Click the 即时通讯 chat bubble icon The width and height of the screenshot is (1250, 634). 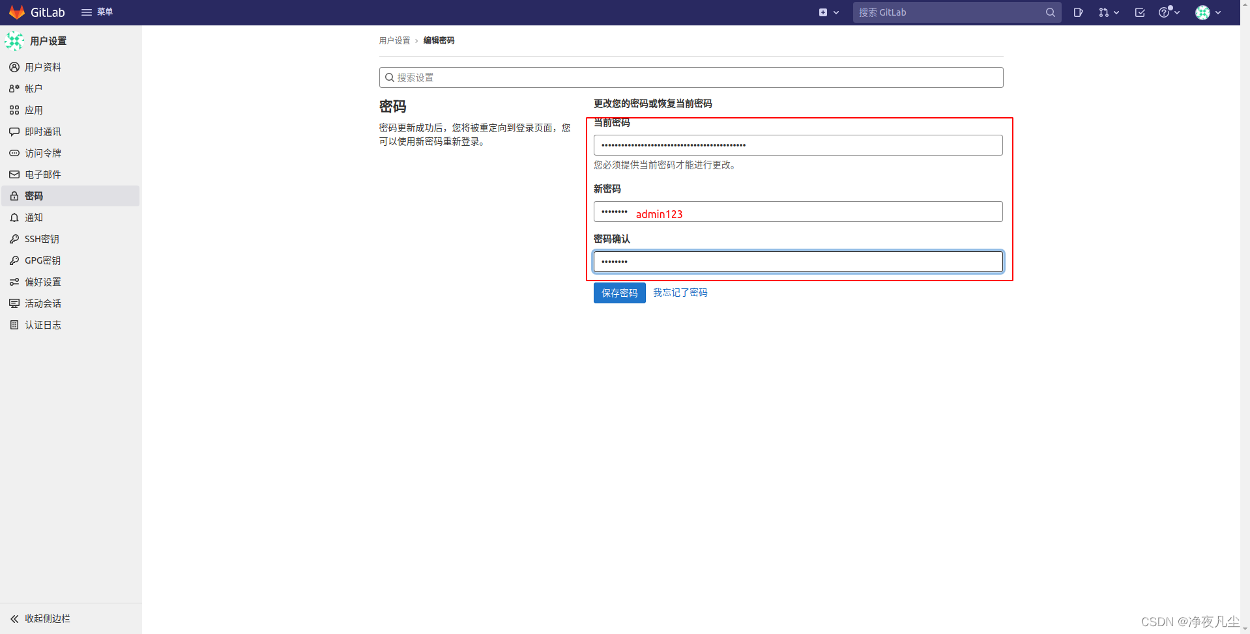coord(14,131)
